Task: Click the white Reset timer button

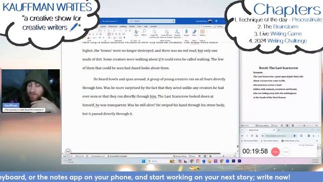Action: 286,152
